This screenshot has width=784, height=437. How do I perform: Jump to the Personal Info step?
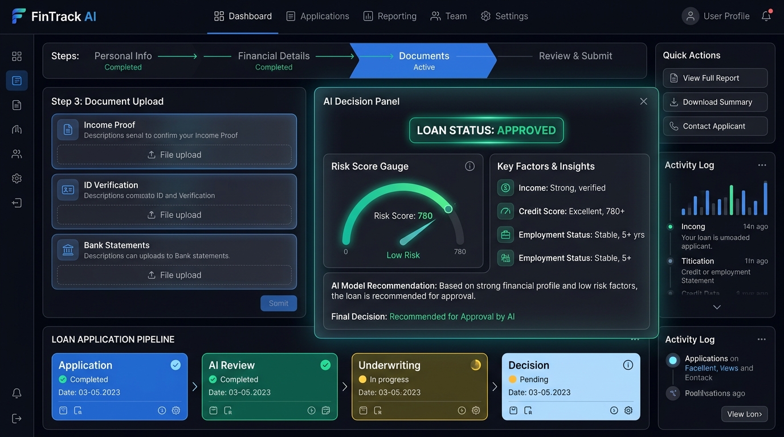[123, 60]
